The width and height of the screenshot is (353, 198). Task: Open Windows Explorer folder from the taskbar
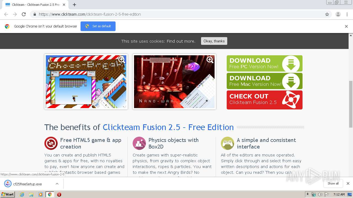31,194
